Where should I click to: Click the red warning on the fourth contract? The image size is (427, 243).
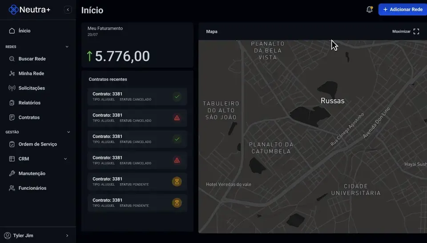pos(177,160)
